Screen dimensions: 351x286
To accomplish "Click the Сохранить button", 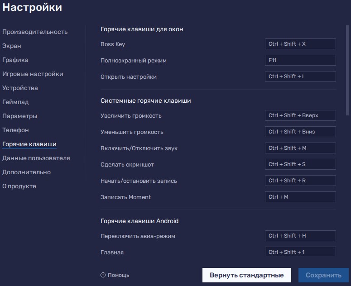I will click(x=323, y=275).
